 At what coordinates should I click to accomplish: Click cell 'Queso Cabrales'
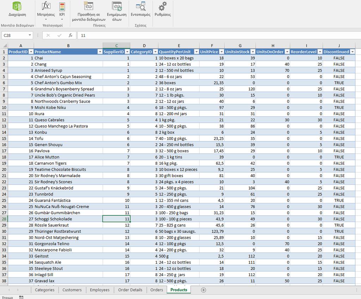tap(68, 120)
